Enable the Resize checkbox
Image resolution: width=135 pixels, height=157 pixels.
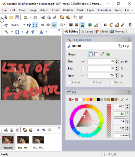coord(112,82)
